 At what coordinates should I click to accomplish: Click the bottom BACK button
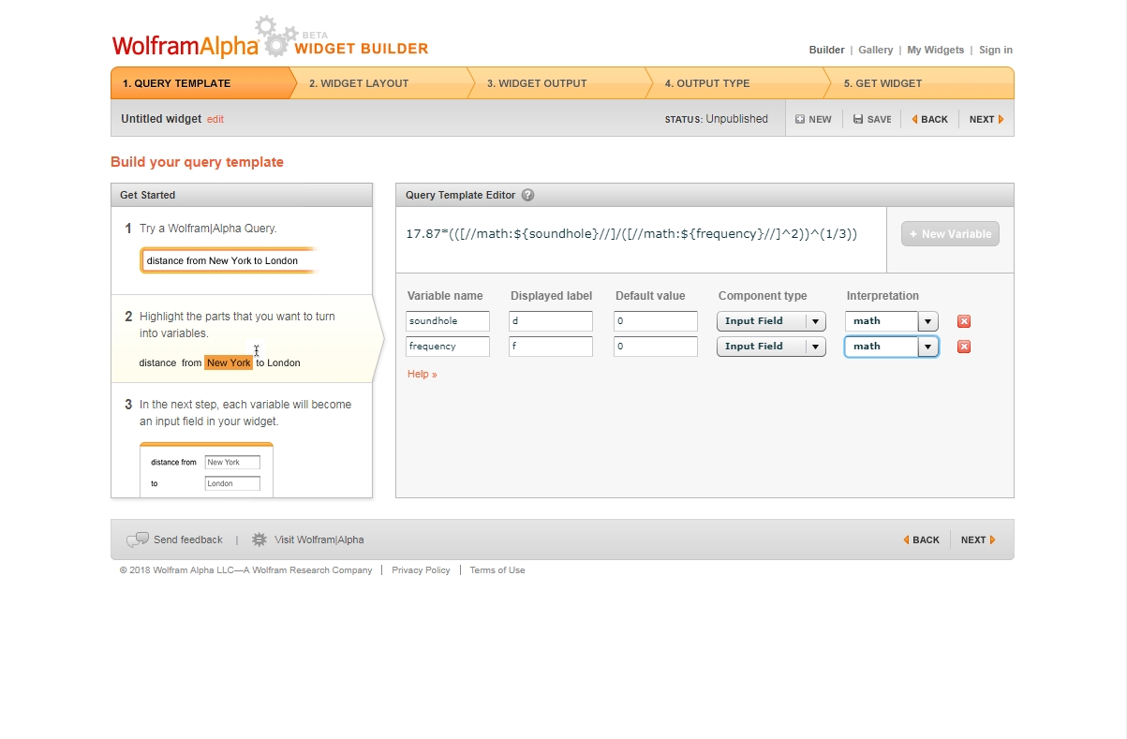[x=922, y=539]
